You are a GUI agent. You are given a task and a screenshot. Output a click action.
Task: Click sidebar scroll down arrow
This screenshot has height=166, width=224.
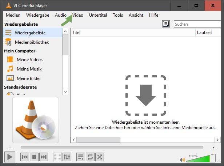(x=65, y=92)
